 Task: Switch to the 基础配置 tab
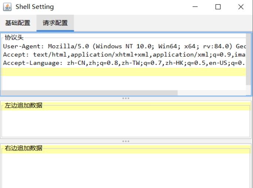point(18,23)
